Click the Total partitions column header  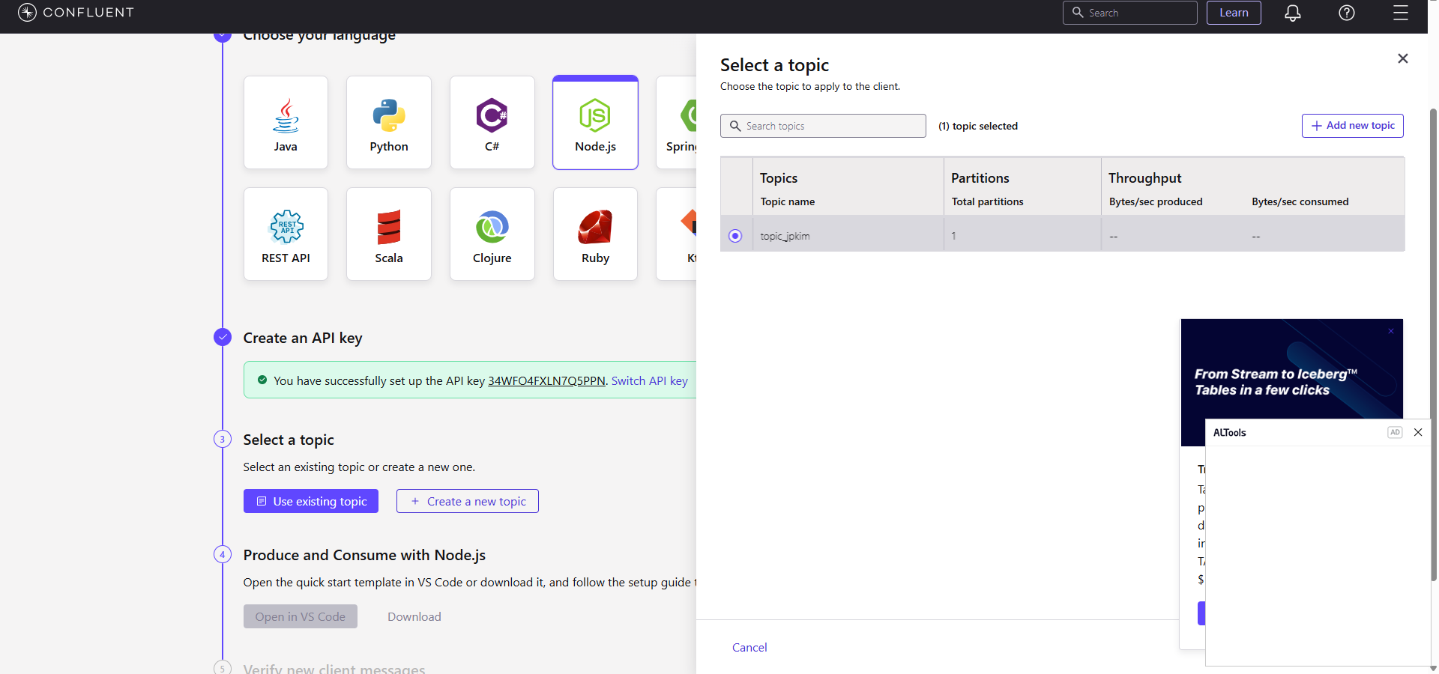click(x=987, y=201)
